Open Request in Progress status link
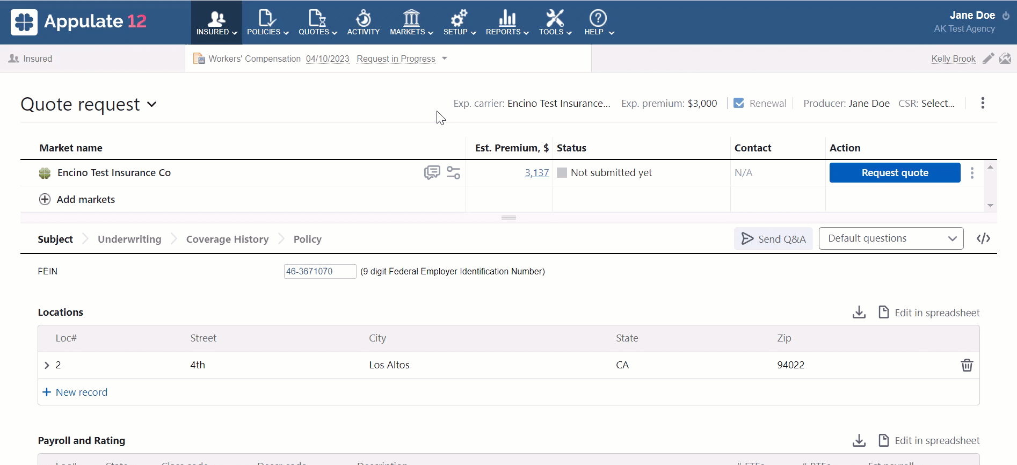 click(x=396, y=59)
